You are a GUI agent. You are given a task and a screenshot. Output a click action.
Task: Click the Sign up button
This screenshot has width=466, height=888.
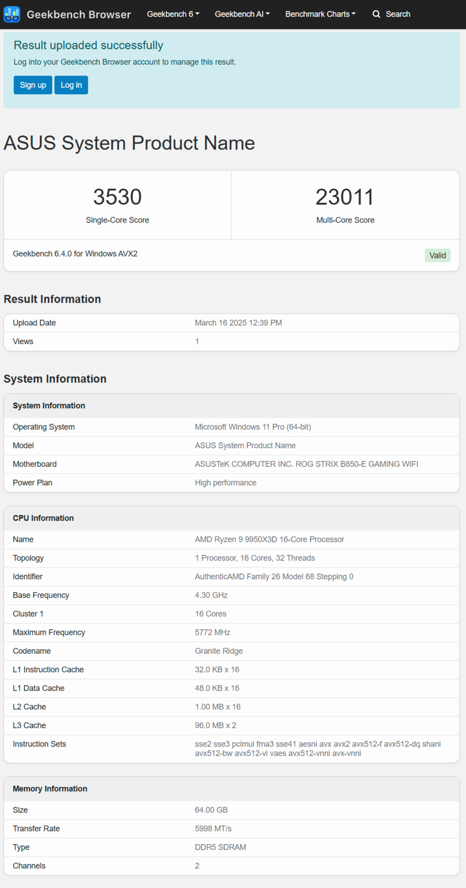33,85
